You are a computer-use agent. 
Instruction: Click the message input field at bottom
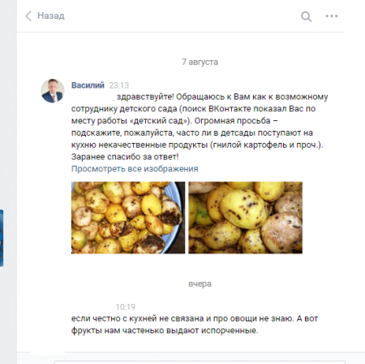point(200,362)
